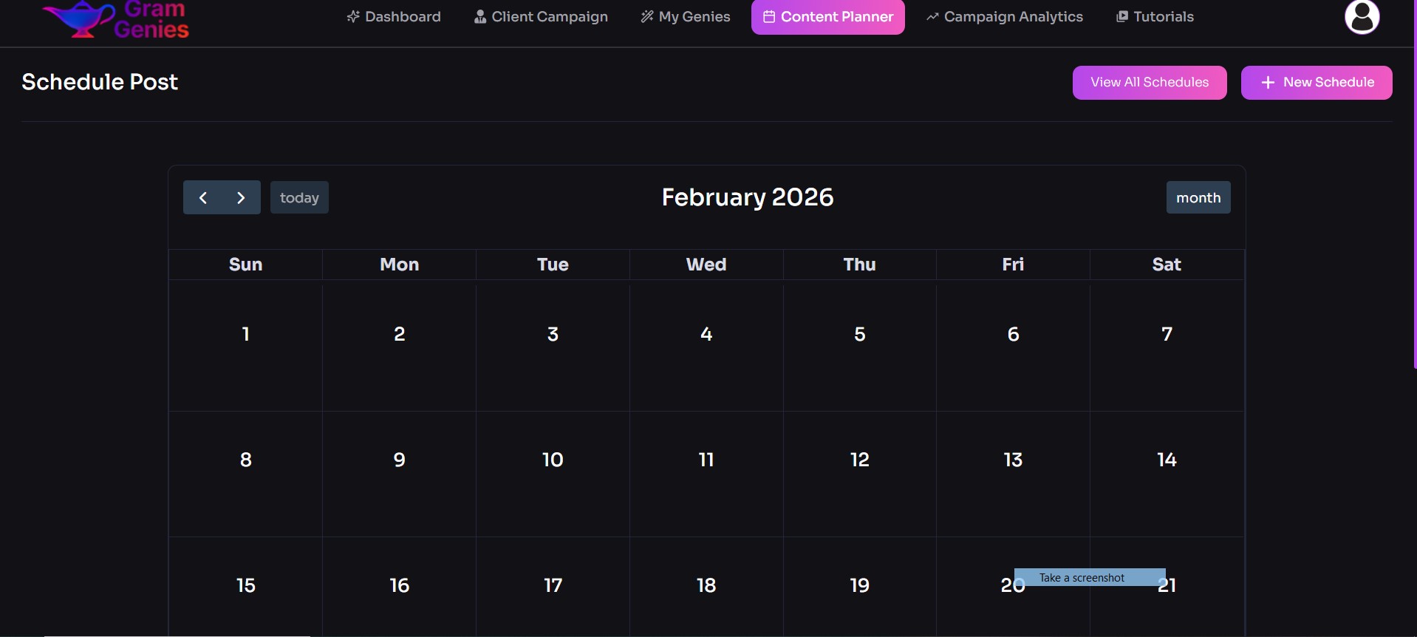This screenshot has height=637, width=1417.
Task: Pick day 4 in calendar
Action: (706, 346)
